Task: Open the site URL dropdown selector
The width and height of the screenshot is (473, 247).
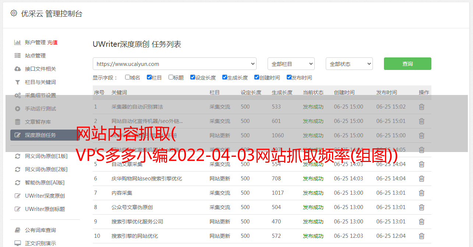Action: [174, 64]
